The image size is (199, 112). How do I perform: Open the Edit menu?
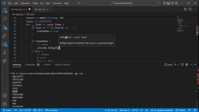coord(16,3)
